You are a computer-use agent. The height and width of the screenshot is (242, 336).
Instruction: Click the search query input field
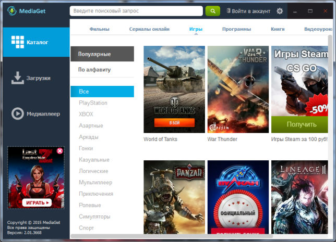click(x=136, y=11)
